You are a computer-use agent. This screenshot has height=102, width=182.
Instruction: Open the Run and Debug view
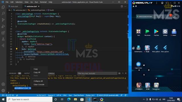click(3, 26)
